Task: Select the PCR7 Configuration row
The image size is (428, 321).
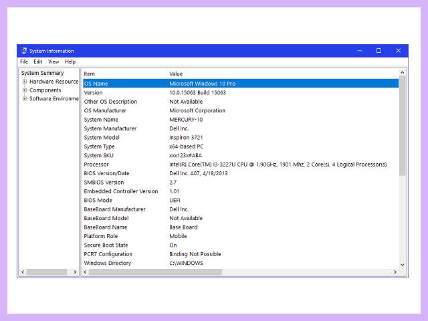Action: (241, 254)
